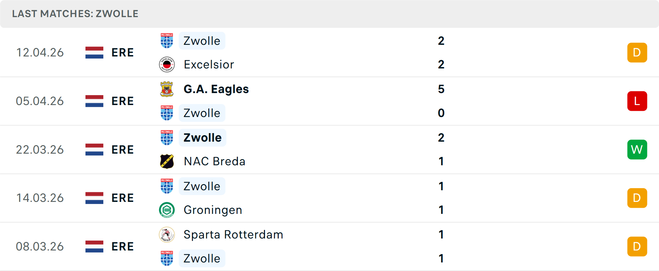Click the Excelsior club crest icon
Image resolution: width=659 pixels, height=271 pixels.
click(x=167, y=64)
